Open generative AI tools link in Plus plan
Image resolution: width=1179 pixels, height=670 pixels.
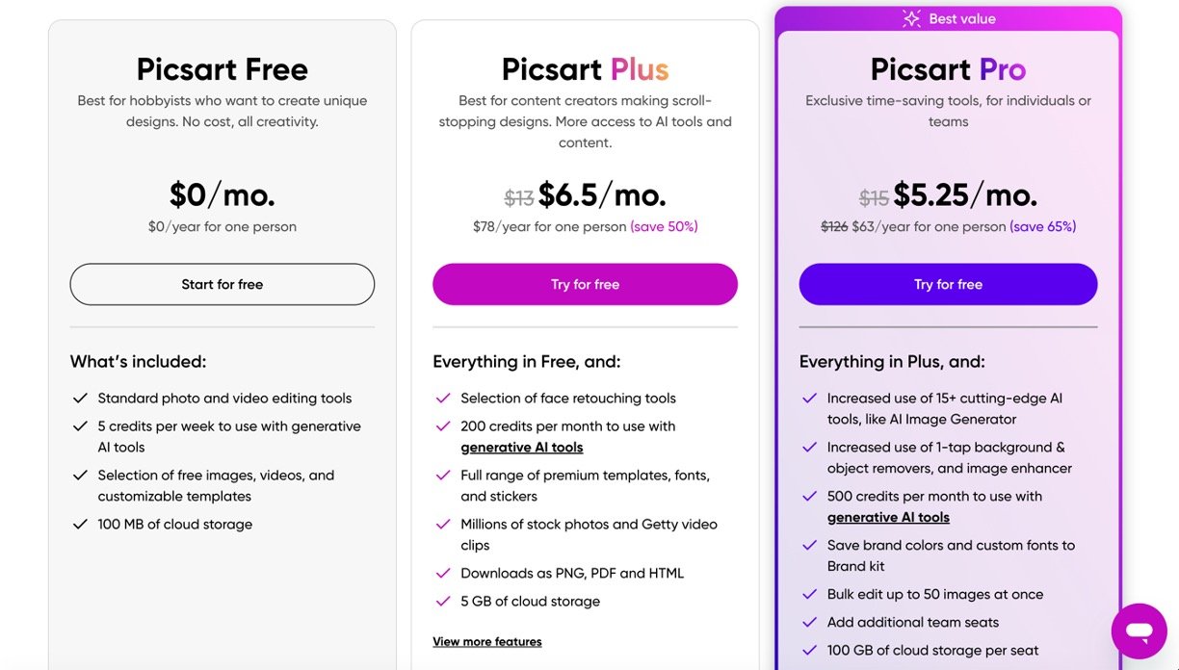click(521, 447)
